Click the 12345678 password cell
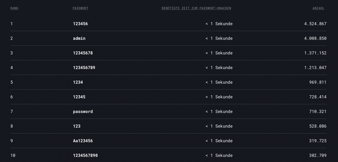This screenshot has width=338, height=162. 83,53
